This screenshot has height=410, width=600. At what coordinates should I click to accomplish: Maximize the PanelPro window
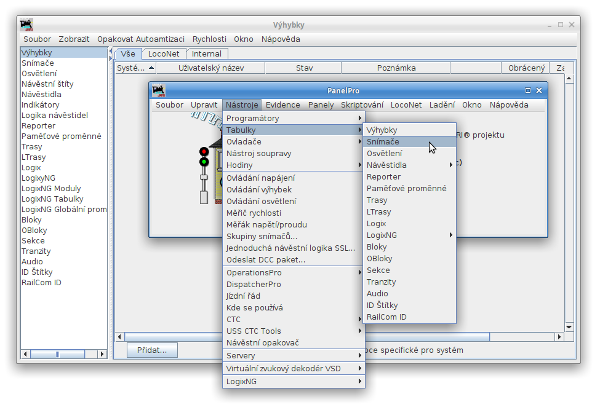tap(527, 90)
